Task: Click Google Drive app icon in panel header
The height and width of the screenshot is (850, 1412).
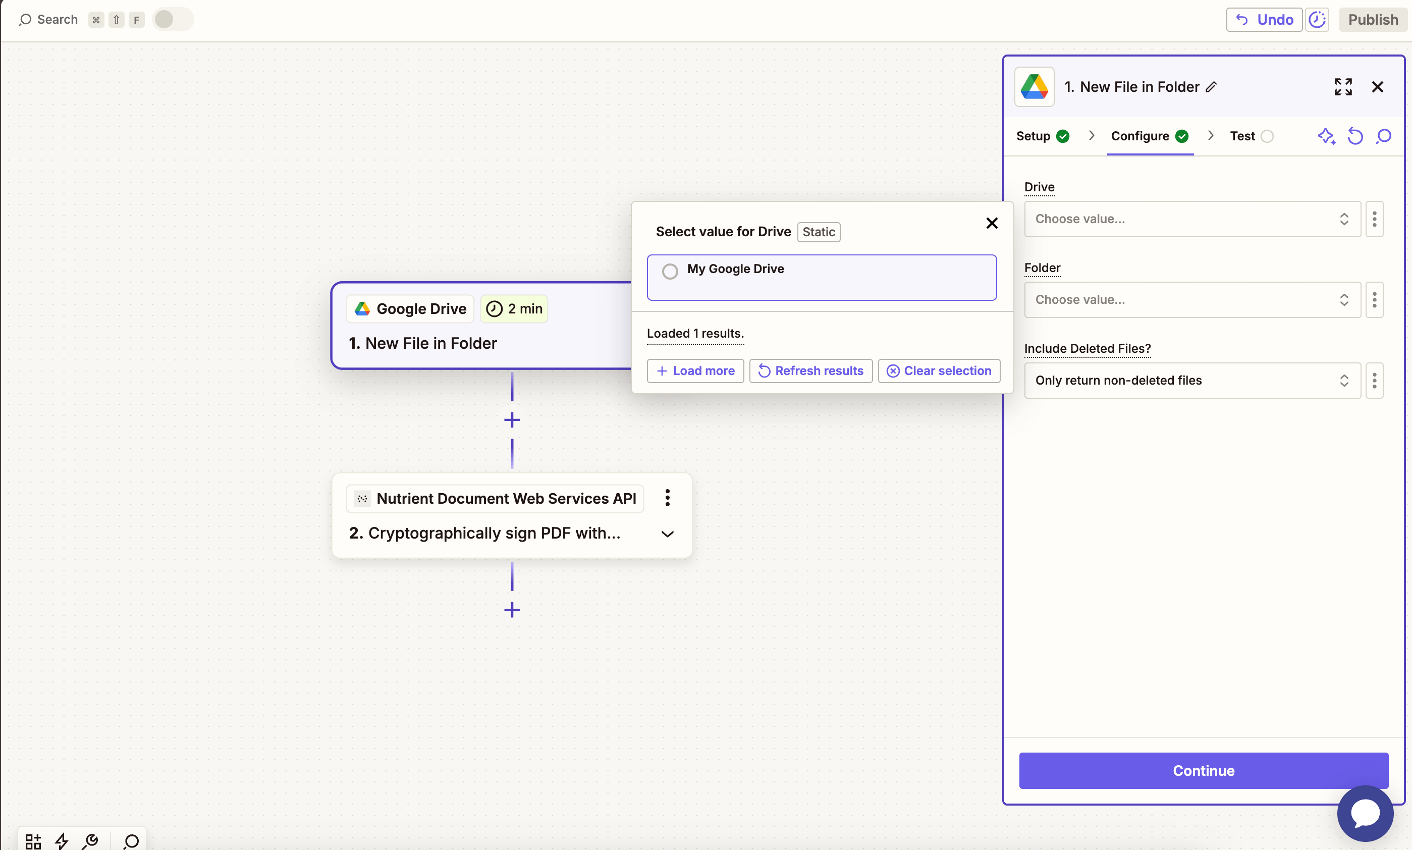Action: [x=1034, y=86]
